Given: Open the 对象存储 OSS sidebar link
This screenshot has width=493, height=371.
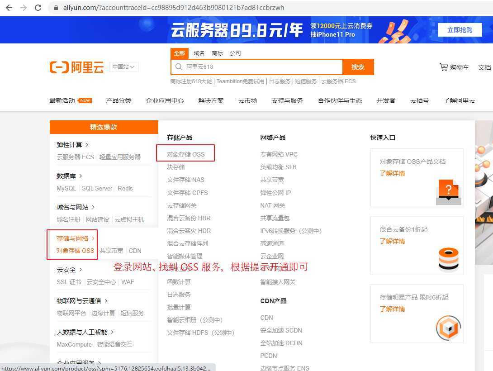Looking at the screenshot, I should (75, 251).
